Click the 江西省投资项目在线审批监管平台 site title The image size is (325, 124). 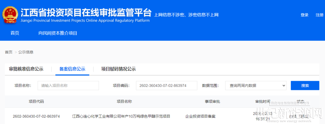click(86, 12)
